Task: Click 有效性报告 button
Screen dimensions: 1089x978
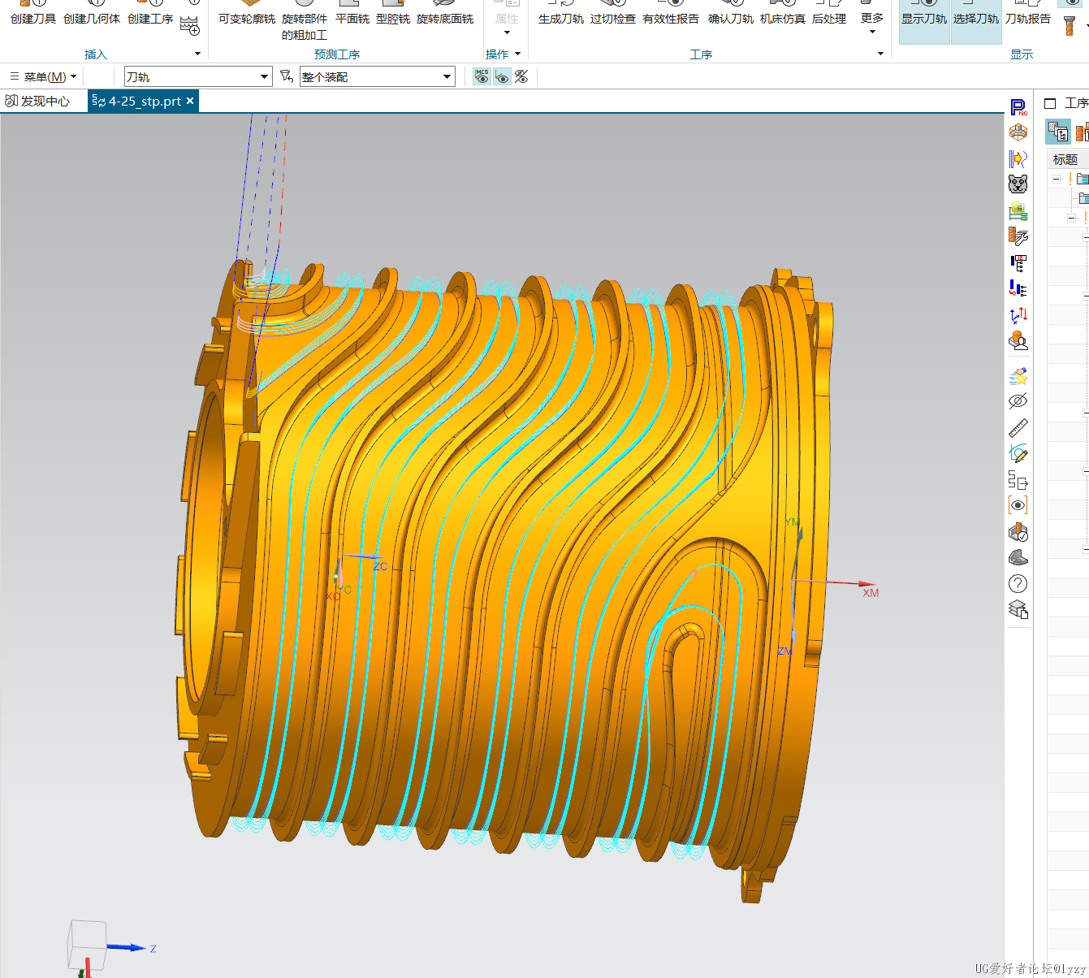Action: pyautogui.click(x=671, y=13)
